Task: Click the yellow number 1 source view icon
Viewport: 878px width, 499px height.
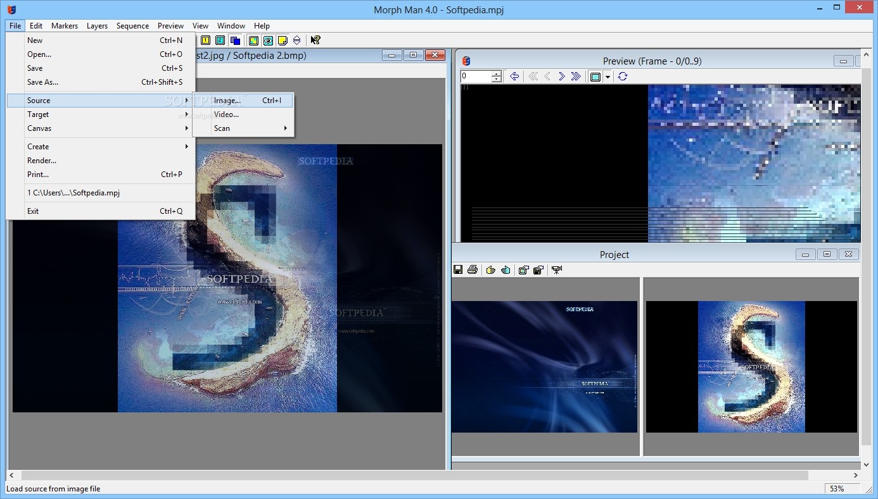Action: [205, 40]
